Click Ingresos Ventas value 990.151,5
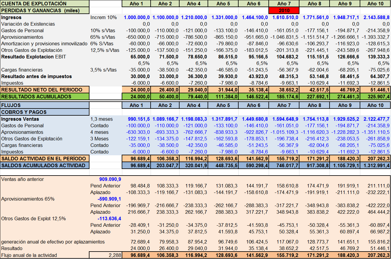This screenshot has height=259, width=391. (x=139, y=119)
